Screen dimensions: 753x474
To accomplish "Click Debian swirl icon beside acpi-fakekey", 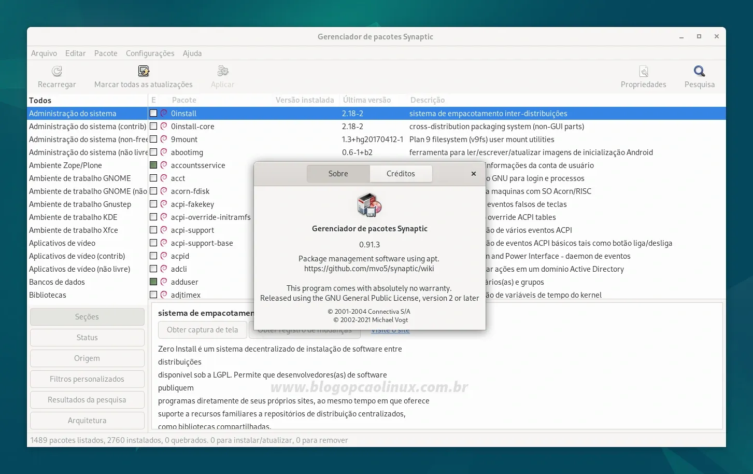I will pyautogui.click(x=164, y=204).
